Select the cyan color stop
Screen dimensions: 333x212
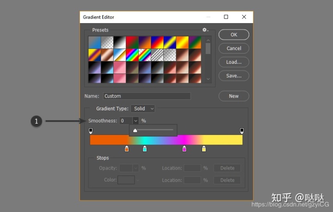click(145, 149)
